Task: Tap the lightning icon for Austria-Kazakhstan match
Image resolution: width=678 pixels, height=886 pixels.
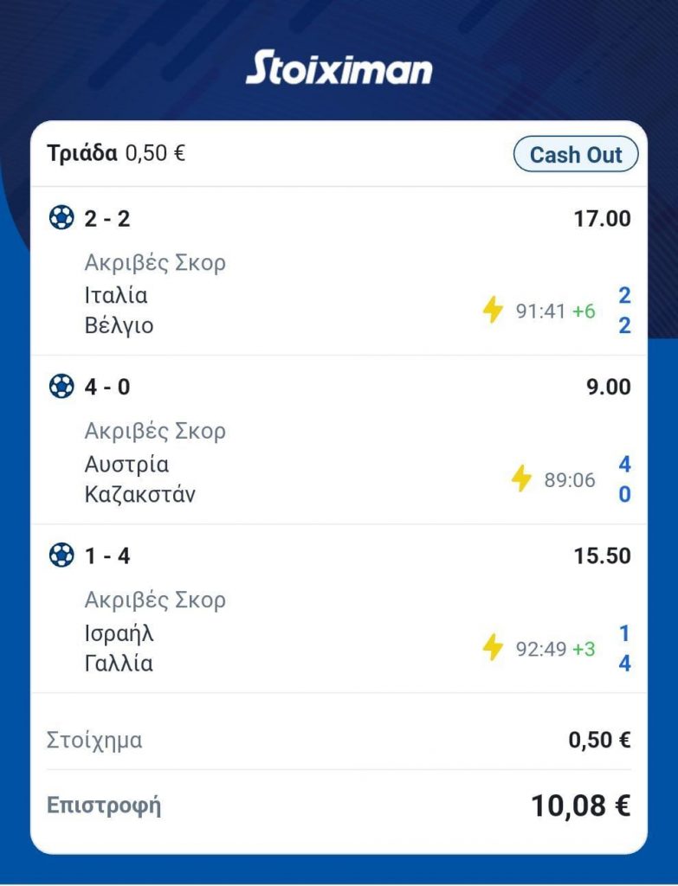Action: pos(521,478)
